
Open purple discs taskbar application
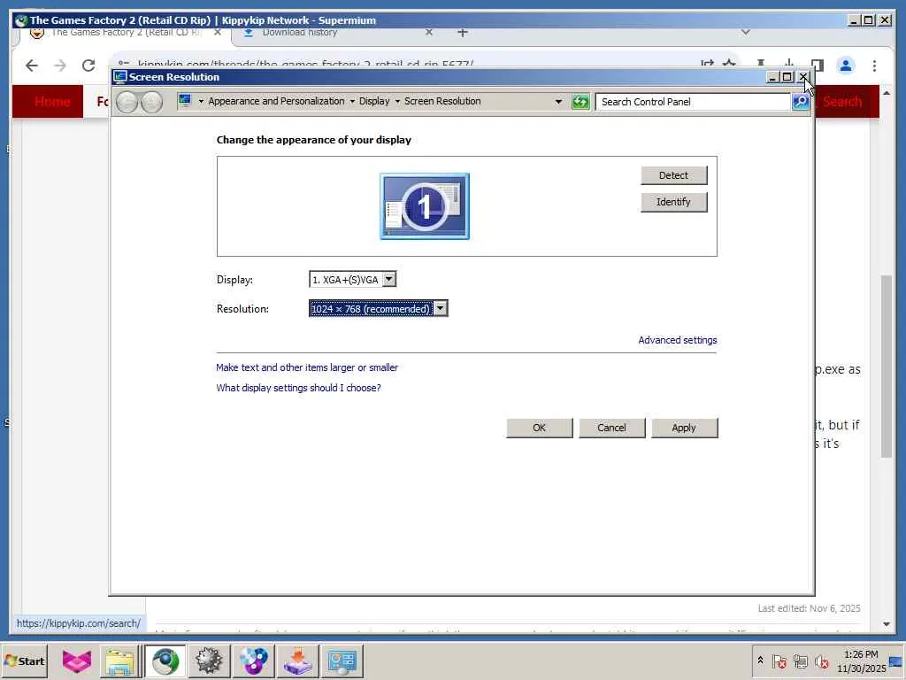(254, 661)
